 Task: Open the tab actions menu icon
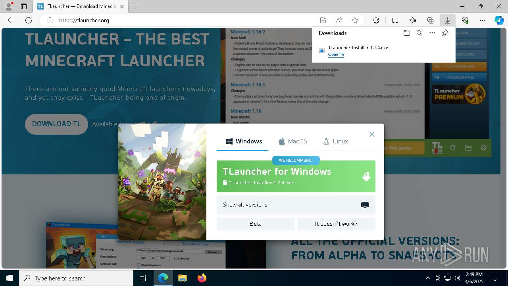pyautogui.click(x=24, y=6)
